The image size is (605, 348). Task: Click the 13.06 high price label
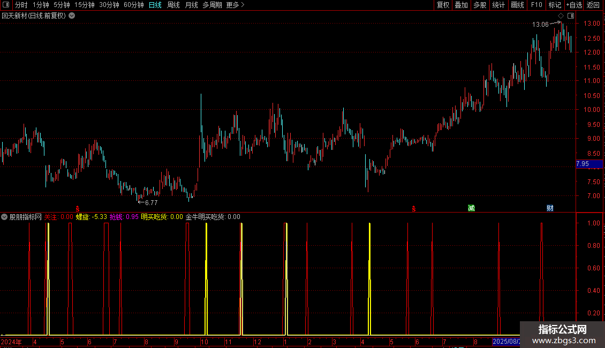point(540,24)
